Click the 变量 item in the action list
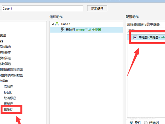Screen dimensions: 165x124 [x=3, y=35]
